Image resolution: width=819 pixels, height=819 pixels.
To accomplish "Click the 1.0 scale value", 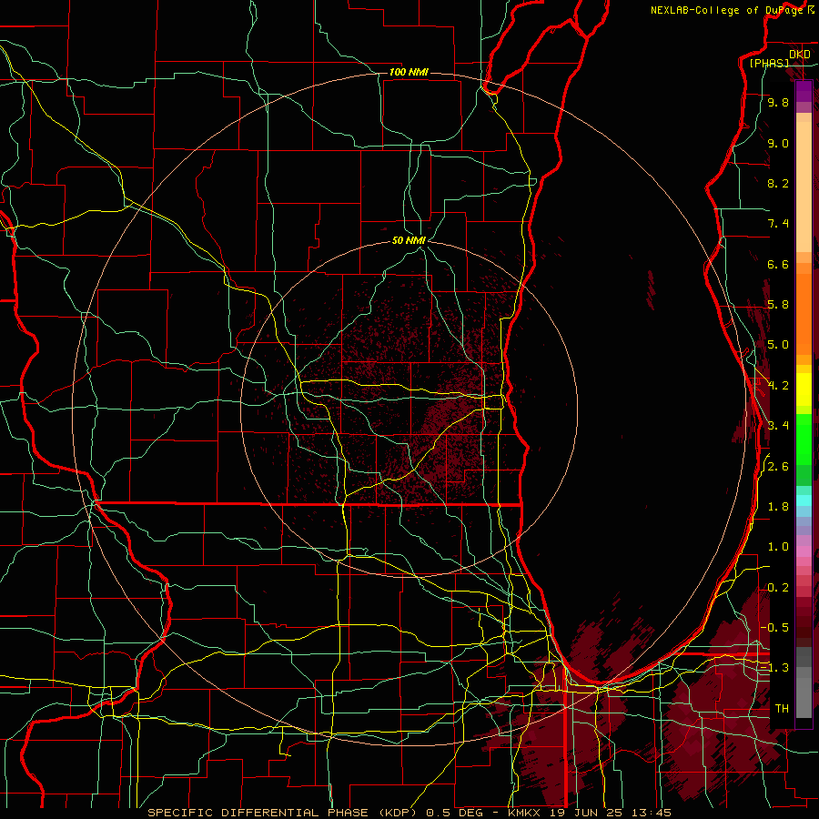I will coord(778,546).
